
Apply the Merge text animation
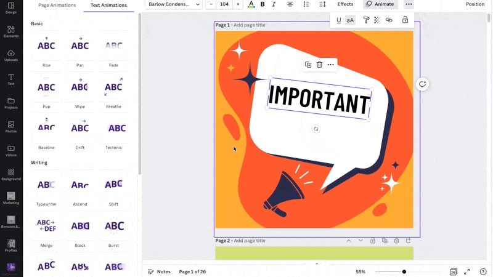coord(47,230)
